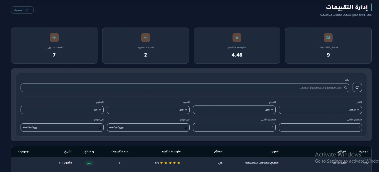Click reviewer name علي in first row
The height and width of the screenshot is (172, 379).
coord(221,163)
